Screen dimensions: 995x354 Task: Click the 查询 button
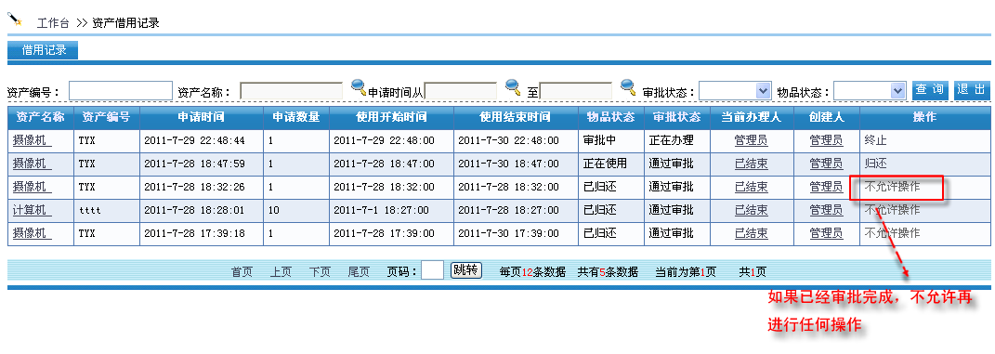930,90
